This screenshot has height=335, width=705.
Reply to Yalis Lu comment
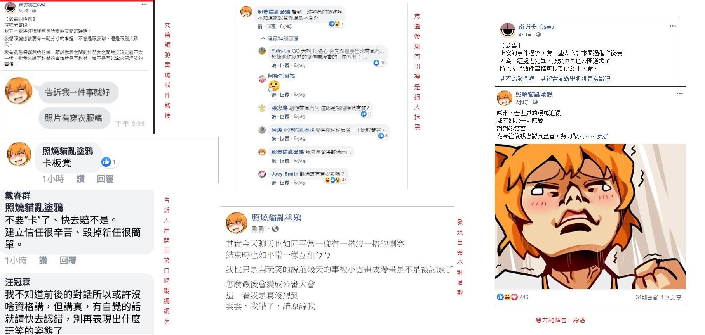pos(285,66)
